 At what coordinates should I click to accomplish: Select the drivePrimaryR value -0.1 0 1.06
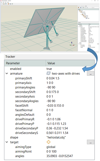click(53, 119)
